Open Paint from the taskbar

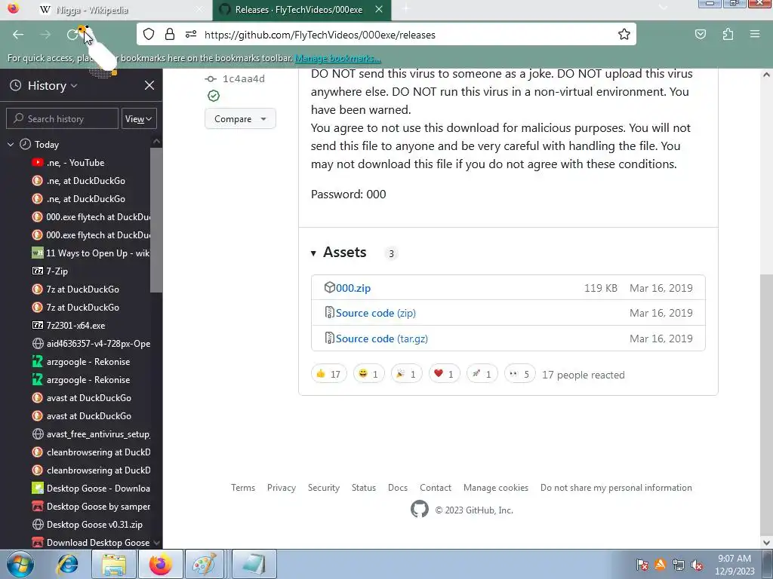(x=204, y=565)
